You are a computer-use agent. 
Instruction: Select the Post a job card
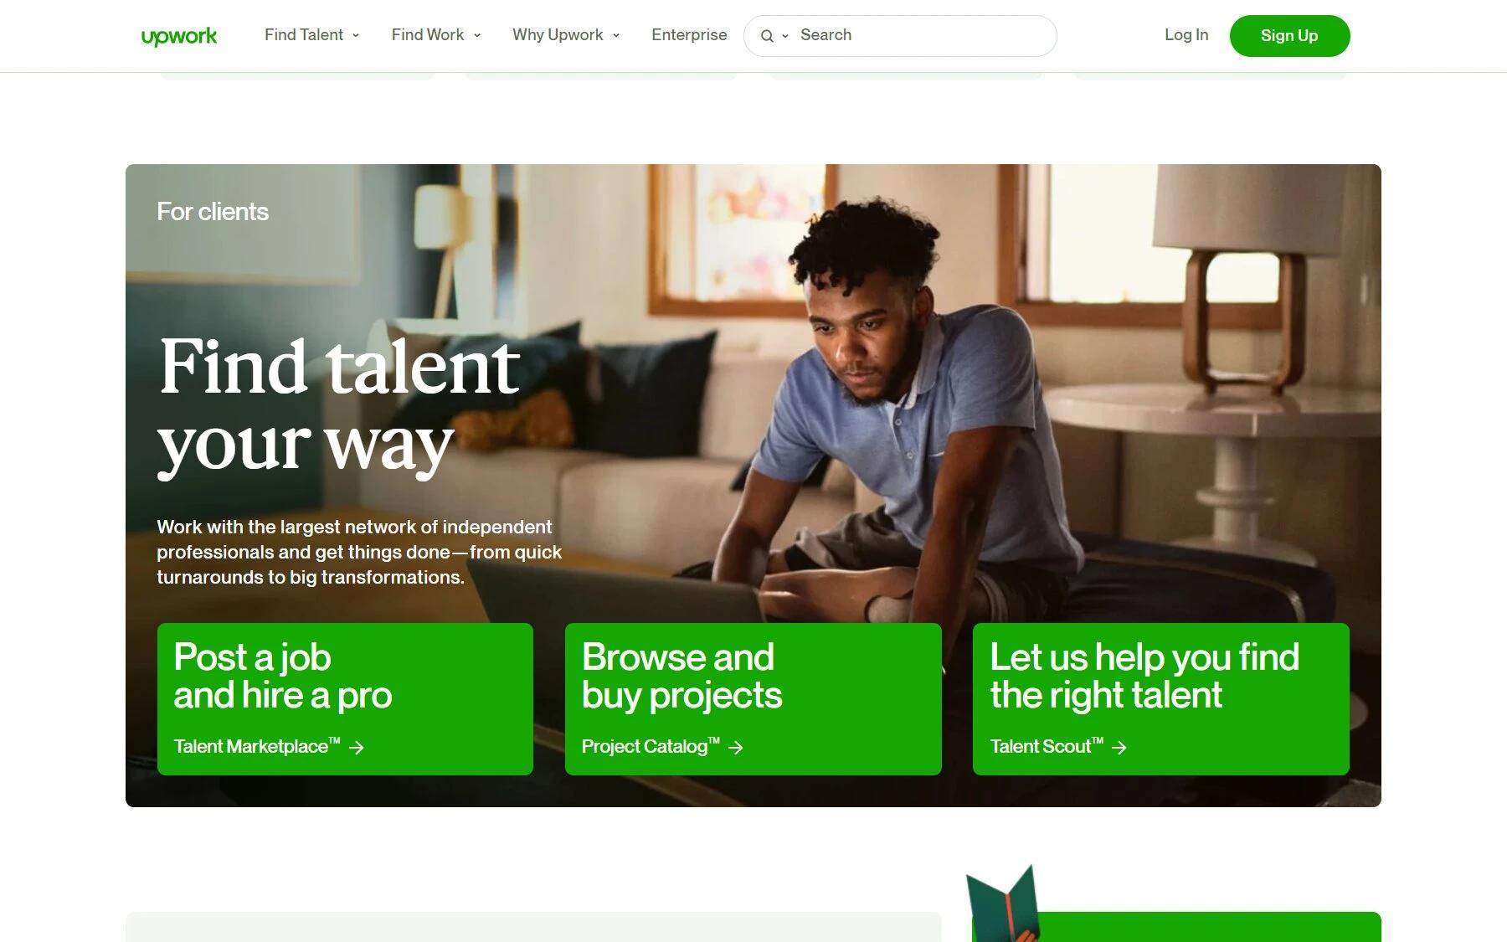click(x=345, y=699)
